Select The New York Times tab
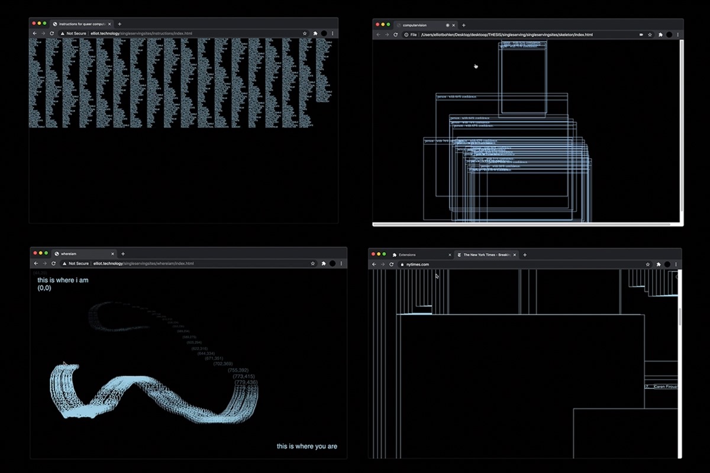The height and width of the screenshot is (473, 710). pyautogui.click(x=486, y=255)
